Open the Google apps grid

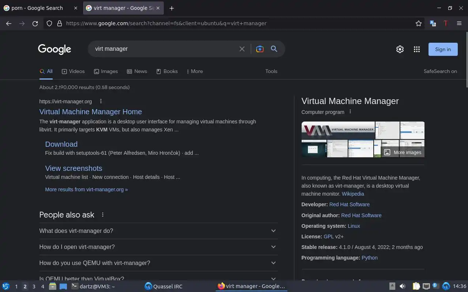click(417, 49)
